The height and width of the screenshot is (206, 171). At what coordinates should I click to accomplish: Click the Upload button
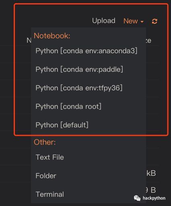(103, 21)
